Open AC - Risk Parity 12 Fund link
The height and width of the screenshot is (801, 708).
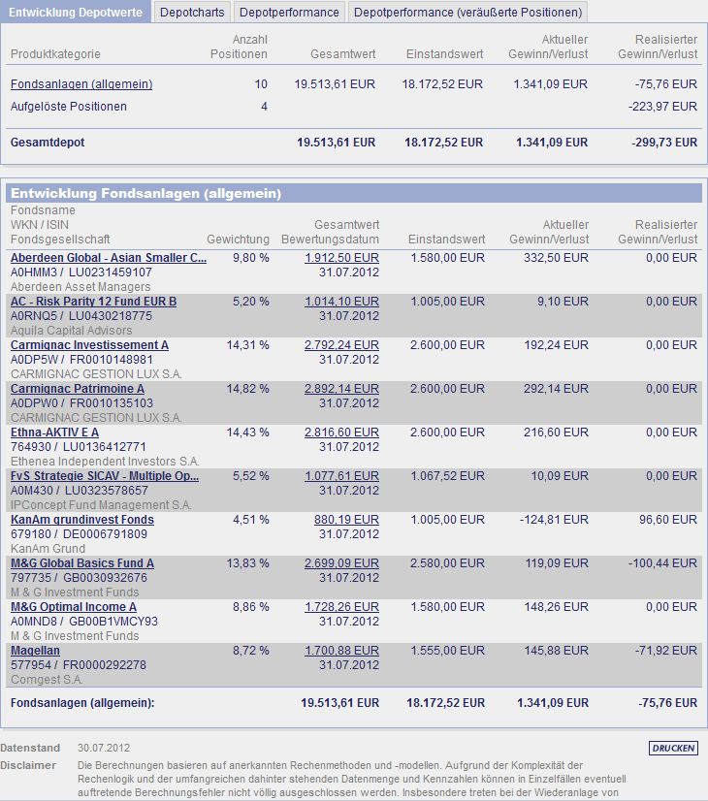point(93,302)
